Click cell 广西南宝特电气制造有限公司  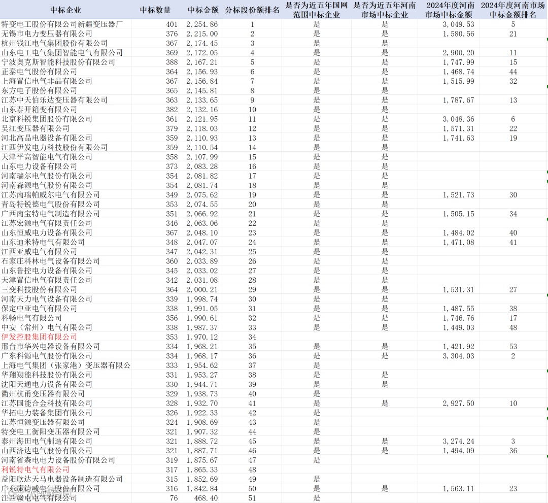(x=50, y=214)
